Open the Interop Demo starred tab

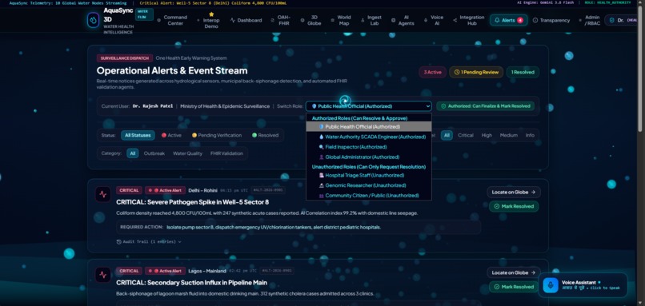point(208,20)
